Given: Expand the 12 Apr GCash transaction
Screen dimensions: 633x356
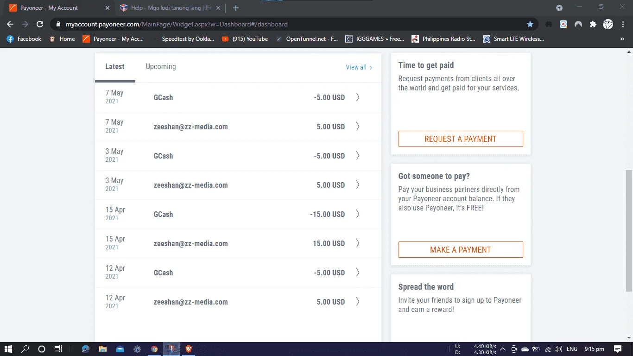Looking at the screenshot, I should coord(357,273).
